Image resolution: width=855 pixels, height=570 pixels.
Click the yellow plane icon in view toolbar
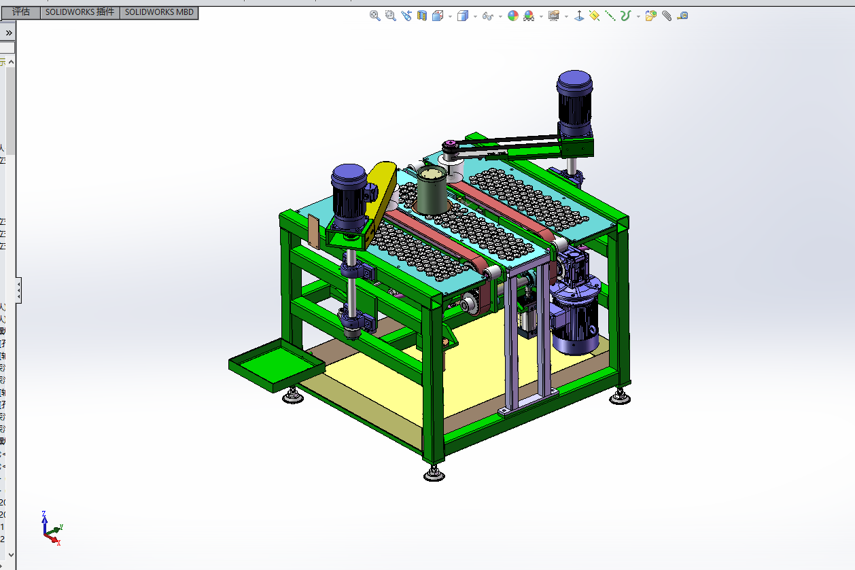(595, 16)
